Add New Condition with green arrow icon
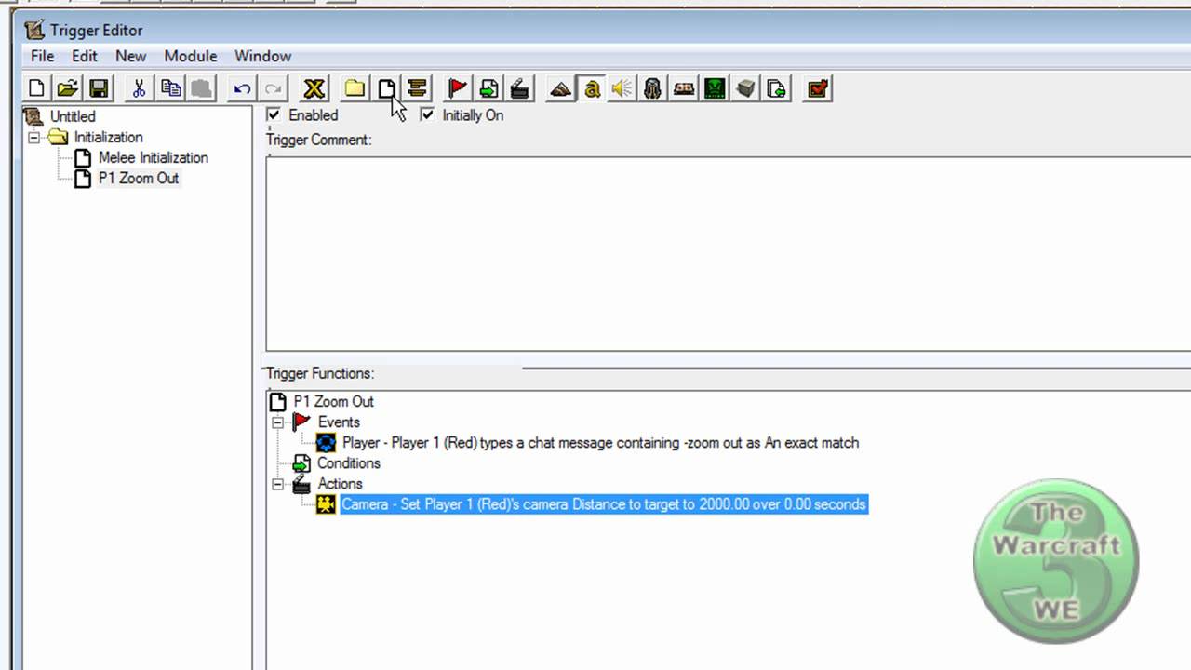The image size is (1191, 670). [x=488, y=88]
